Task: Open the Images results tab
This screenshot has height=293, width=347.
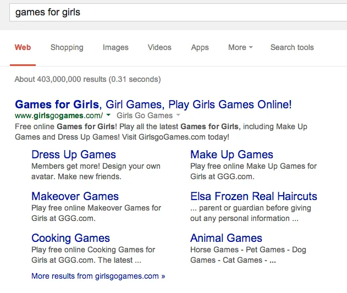Action: [115, 47]
